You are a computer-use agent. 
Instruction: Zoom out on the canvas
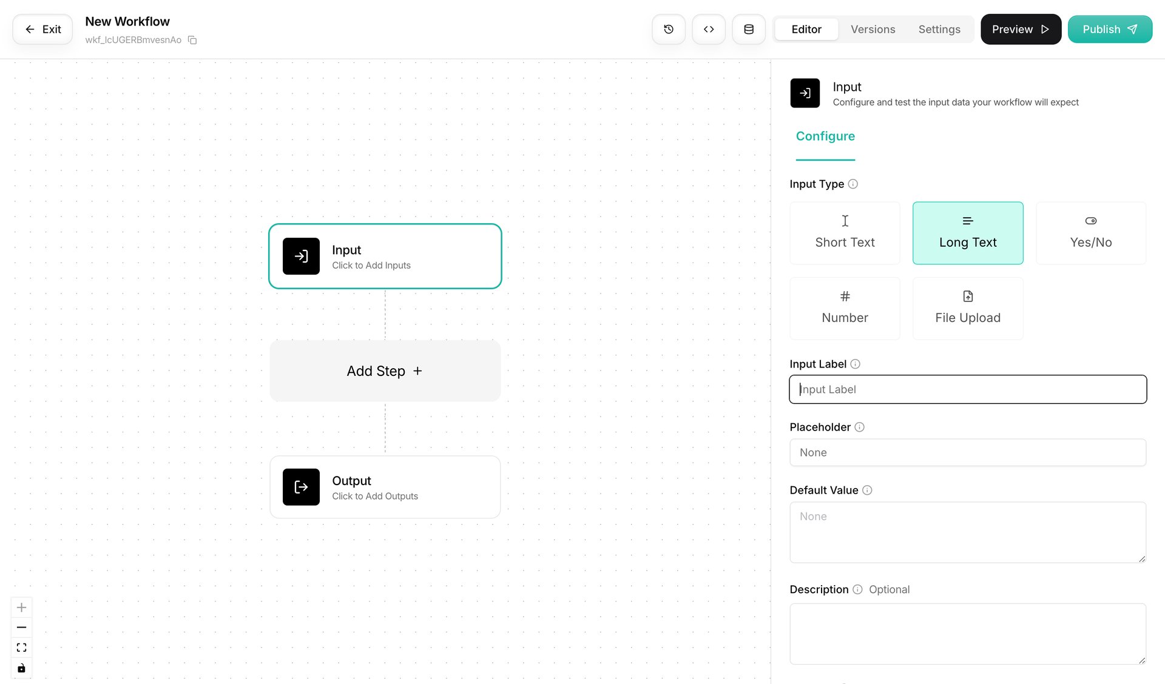[21, 627]
